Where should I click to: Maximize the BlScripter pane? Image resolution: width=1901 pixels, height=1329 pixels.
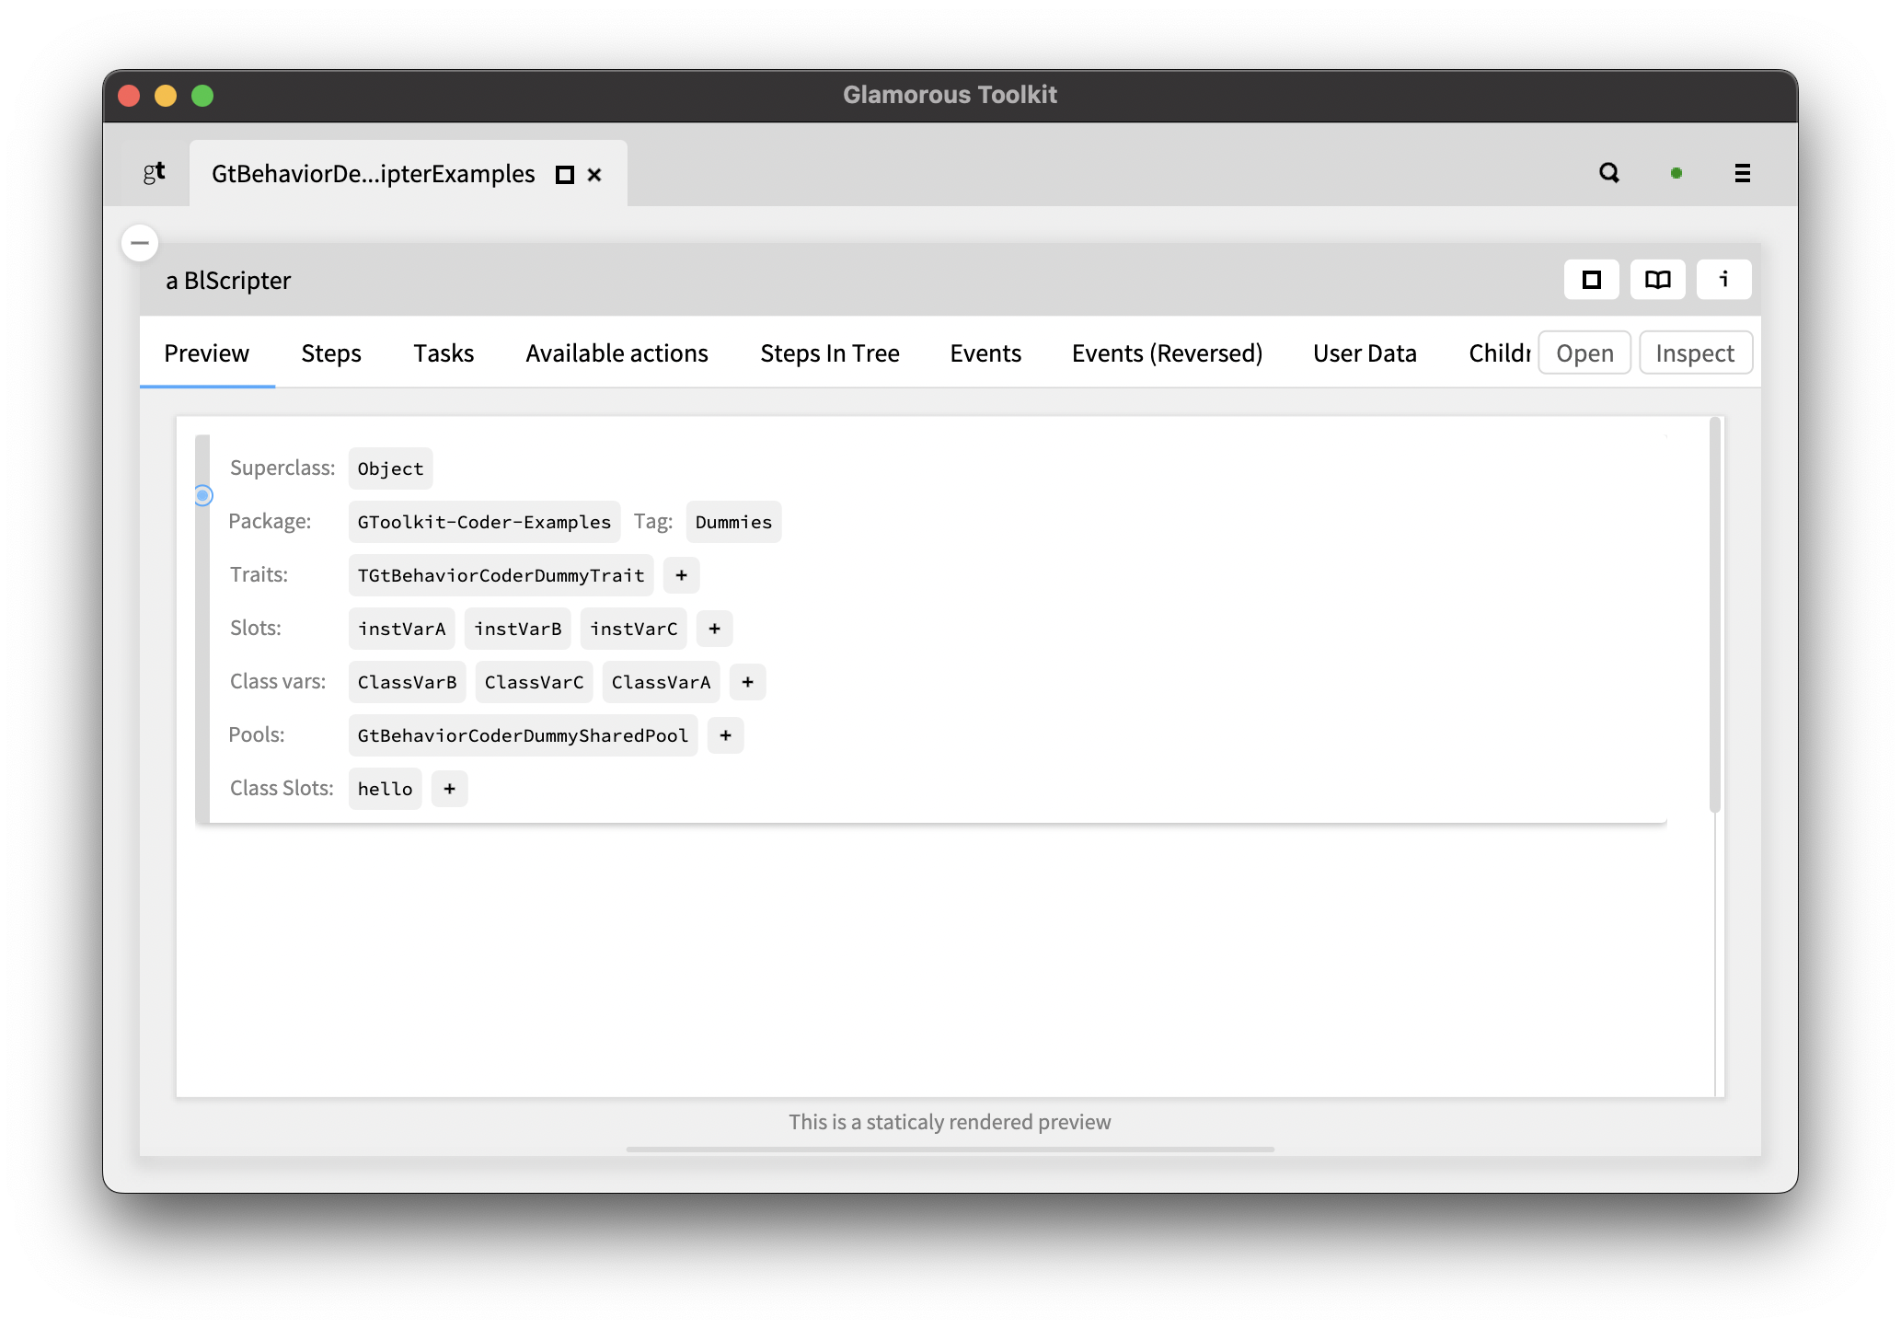click(x=1591, y=279)
